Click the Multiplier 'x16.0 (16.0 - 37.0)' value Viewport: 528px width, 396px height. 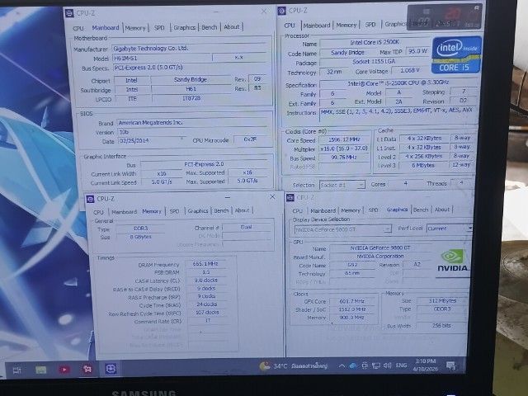pyautogui.click(x=344, y=148)
